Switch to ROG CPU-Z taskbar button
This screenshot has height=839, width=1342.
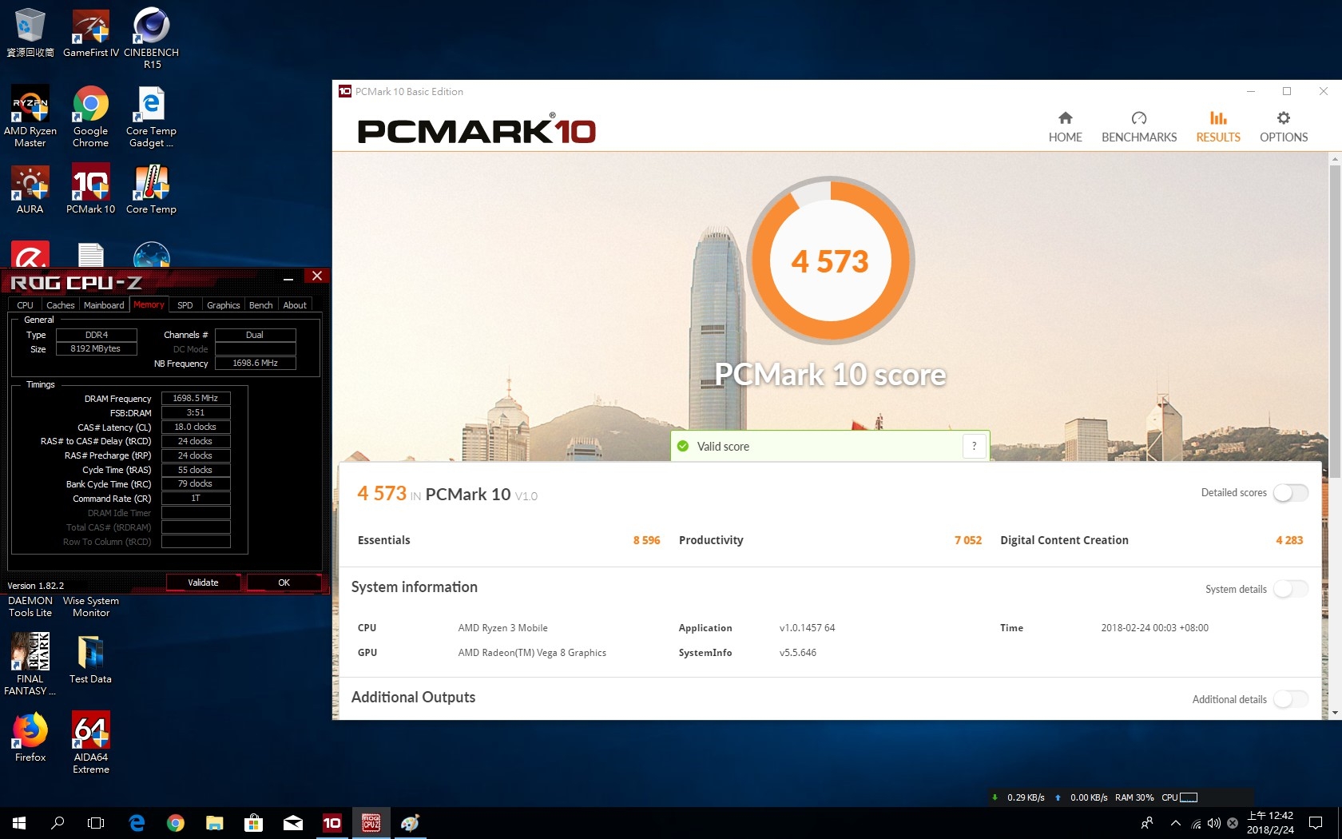[x=371, y=822]
